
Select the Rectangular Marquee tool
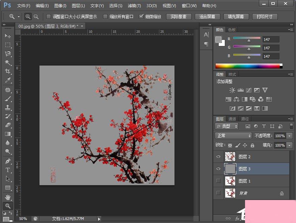(x=8, y=45)
